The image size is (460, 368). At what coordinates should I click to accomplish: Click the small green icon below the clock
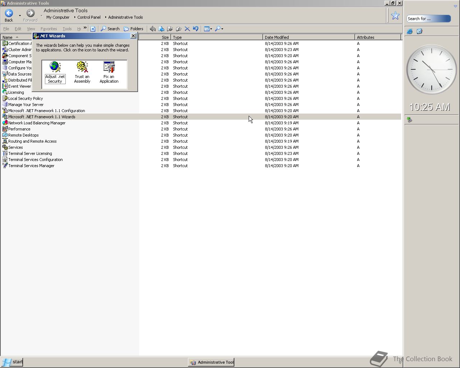[409, 120]
